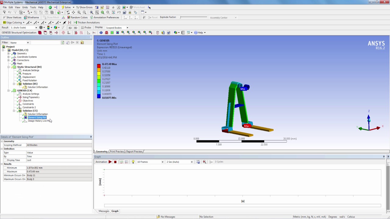390x219 pixels.
Task: Open the Edit menu
Action: (x=11, y=7)
